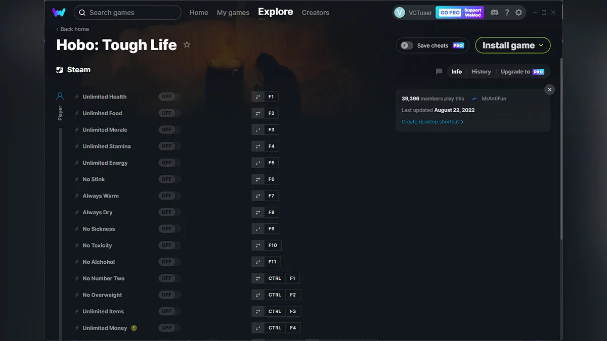Open settings with the gear icon
This screenshot has width=607, height=341.
pyautogui.click(x=518, y=13)
